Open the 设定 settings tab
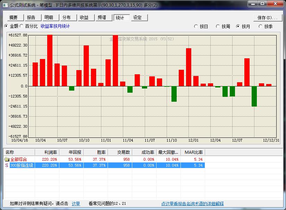 point(139,18)
